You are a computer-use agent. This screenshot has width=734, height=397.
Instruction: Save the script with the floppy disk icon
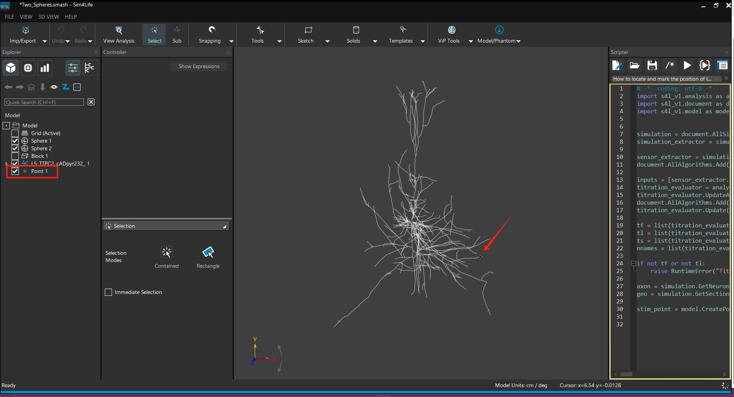652,66
